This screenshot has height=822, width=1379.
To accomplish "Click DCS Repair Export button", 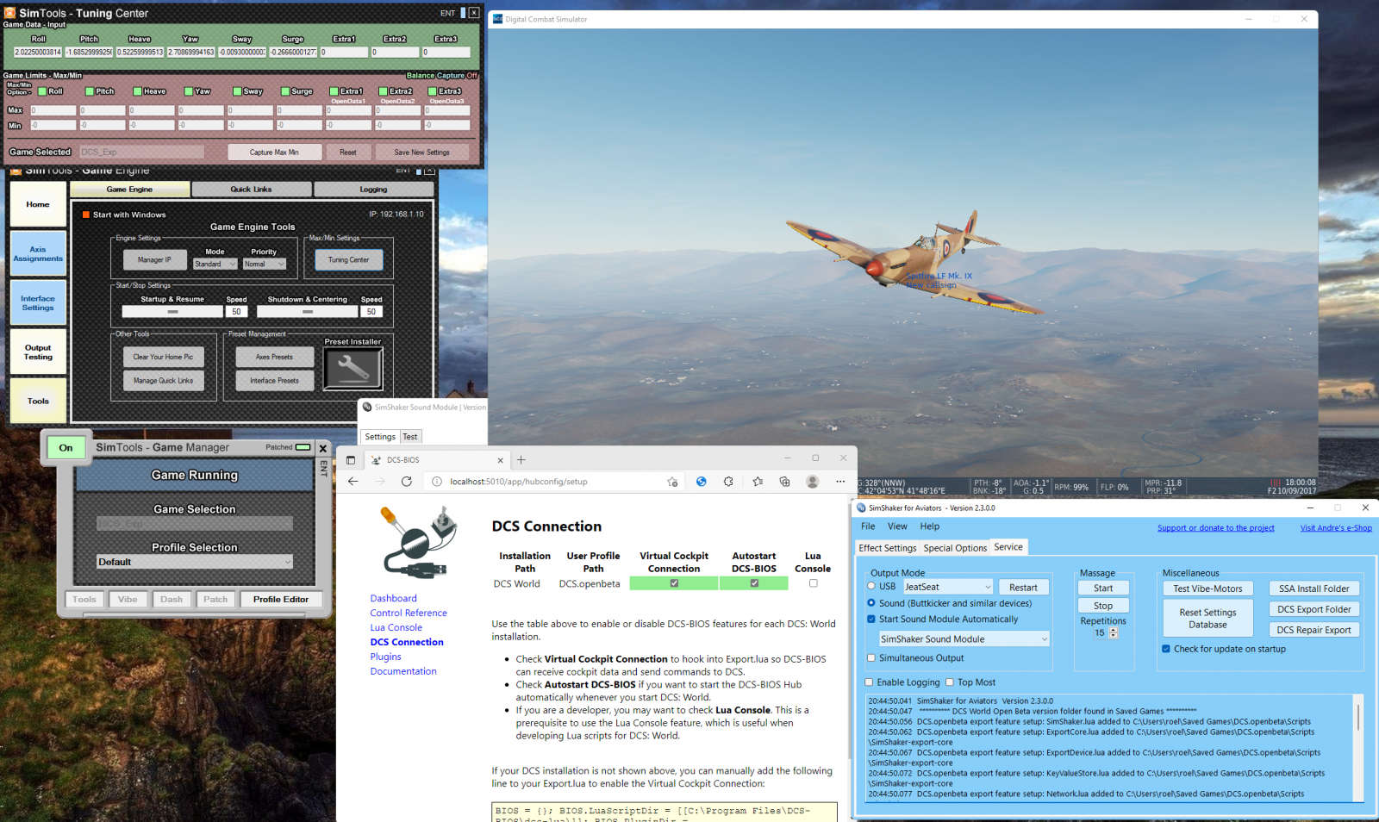I will click(x=1313, y=630).
